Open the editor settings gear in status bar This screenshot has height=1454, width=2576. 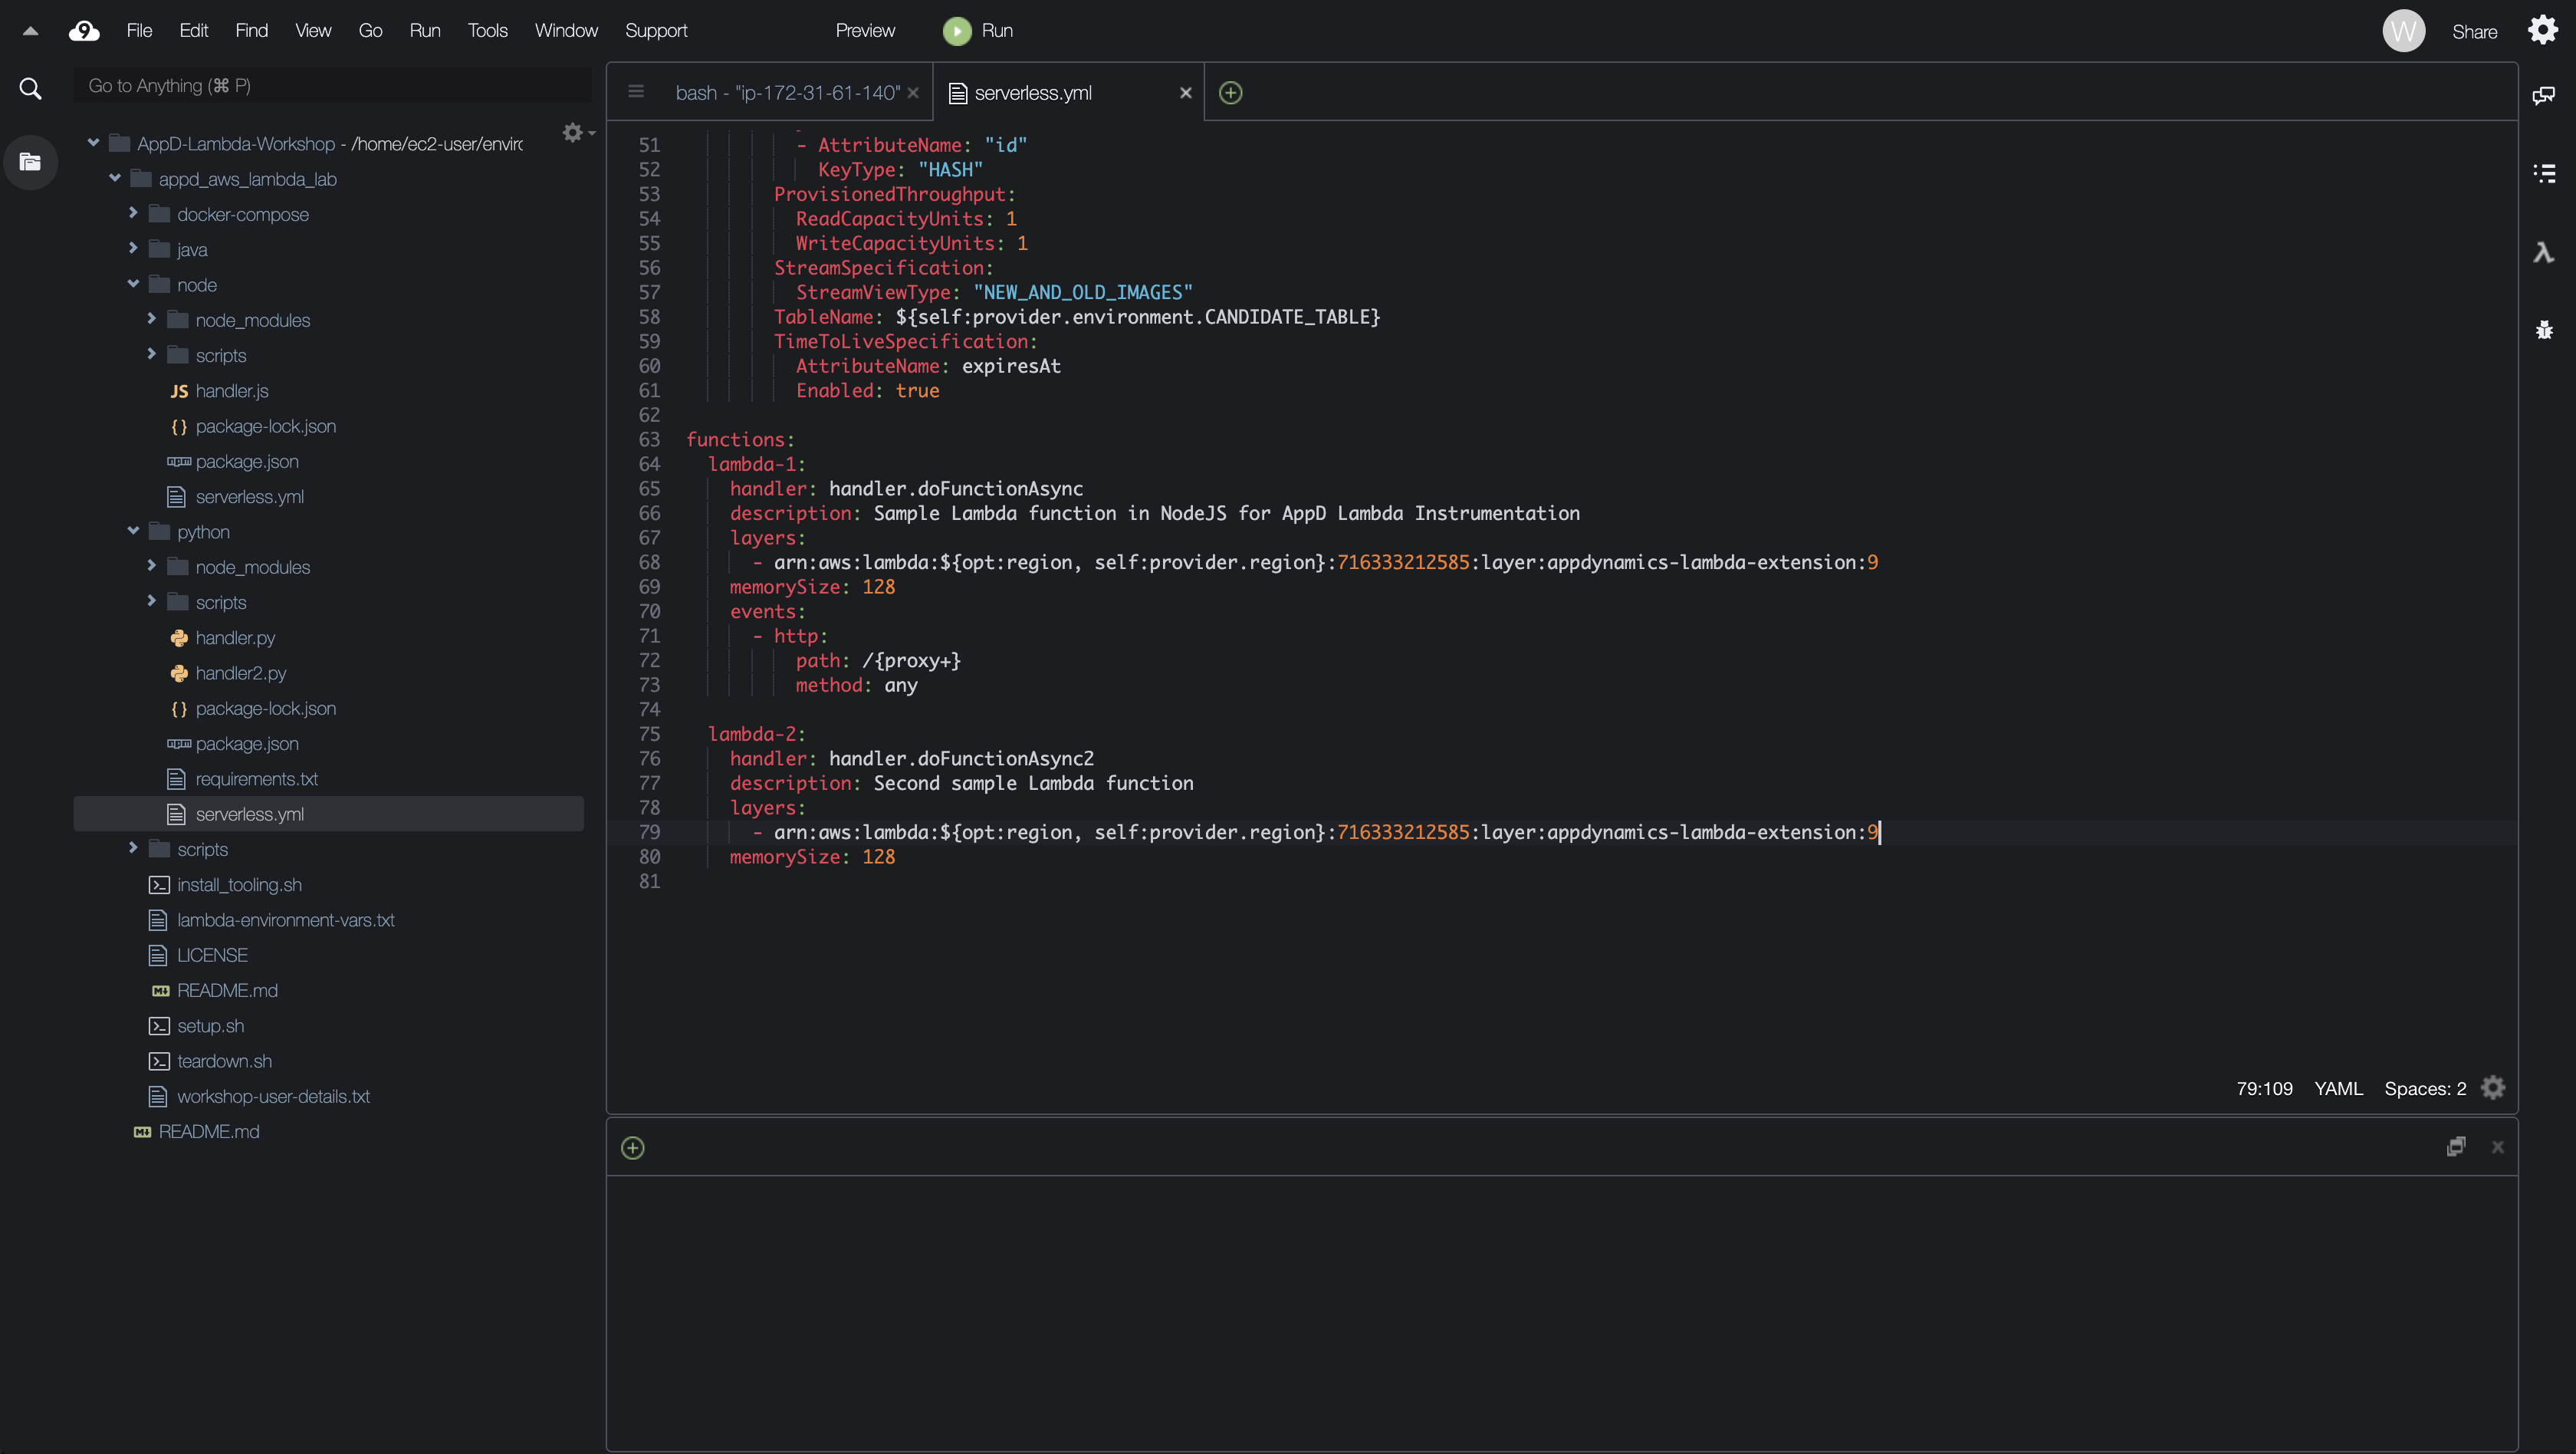2493,1088
